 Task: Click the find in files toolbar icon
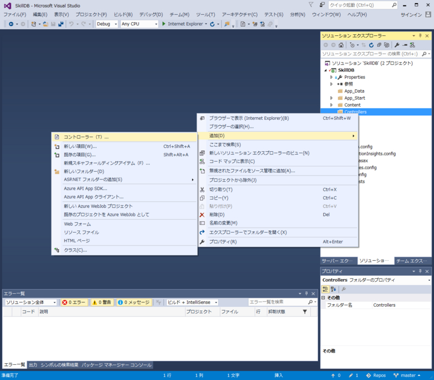[x=227, y=24]
